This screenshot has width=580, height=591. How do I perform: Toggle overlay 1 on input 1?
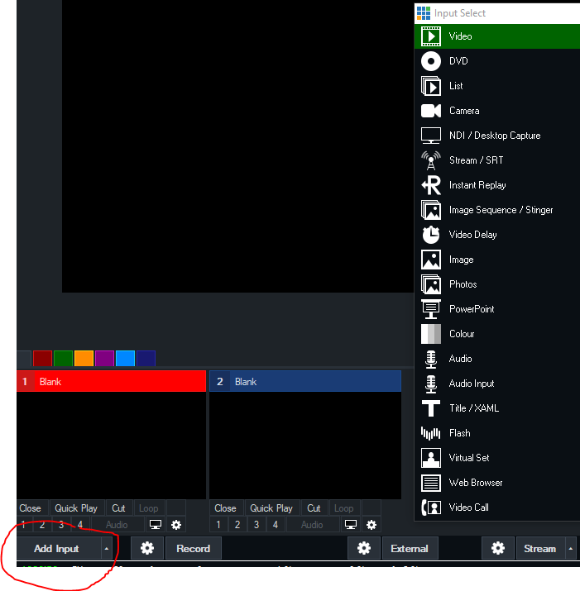(23, 525)
